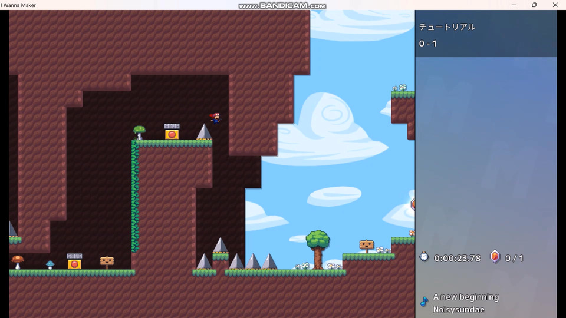The width and height of the screenshot is (566, 318).
Task: Click the gem count 0 / 1
Action: pos(514,258)
